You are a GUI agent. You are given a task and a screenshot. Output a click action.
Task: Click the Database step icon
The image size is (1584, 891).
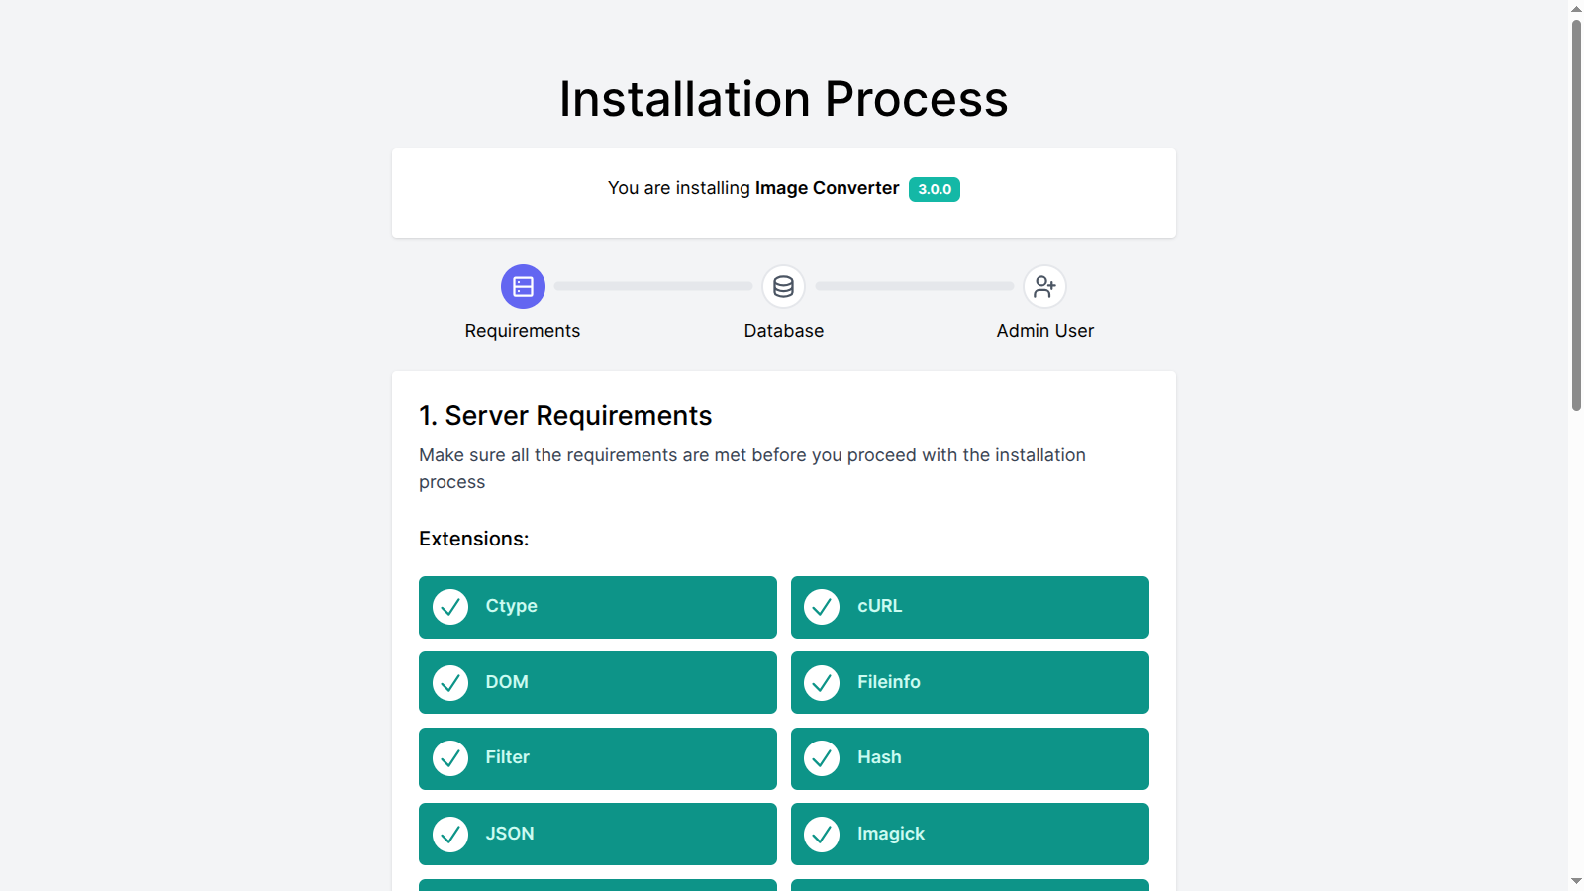783,286
